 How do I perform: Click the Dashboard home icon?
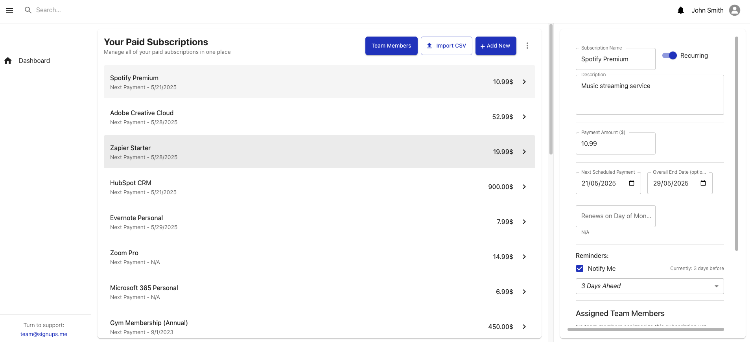[8, 61]
